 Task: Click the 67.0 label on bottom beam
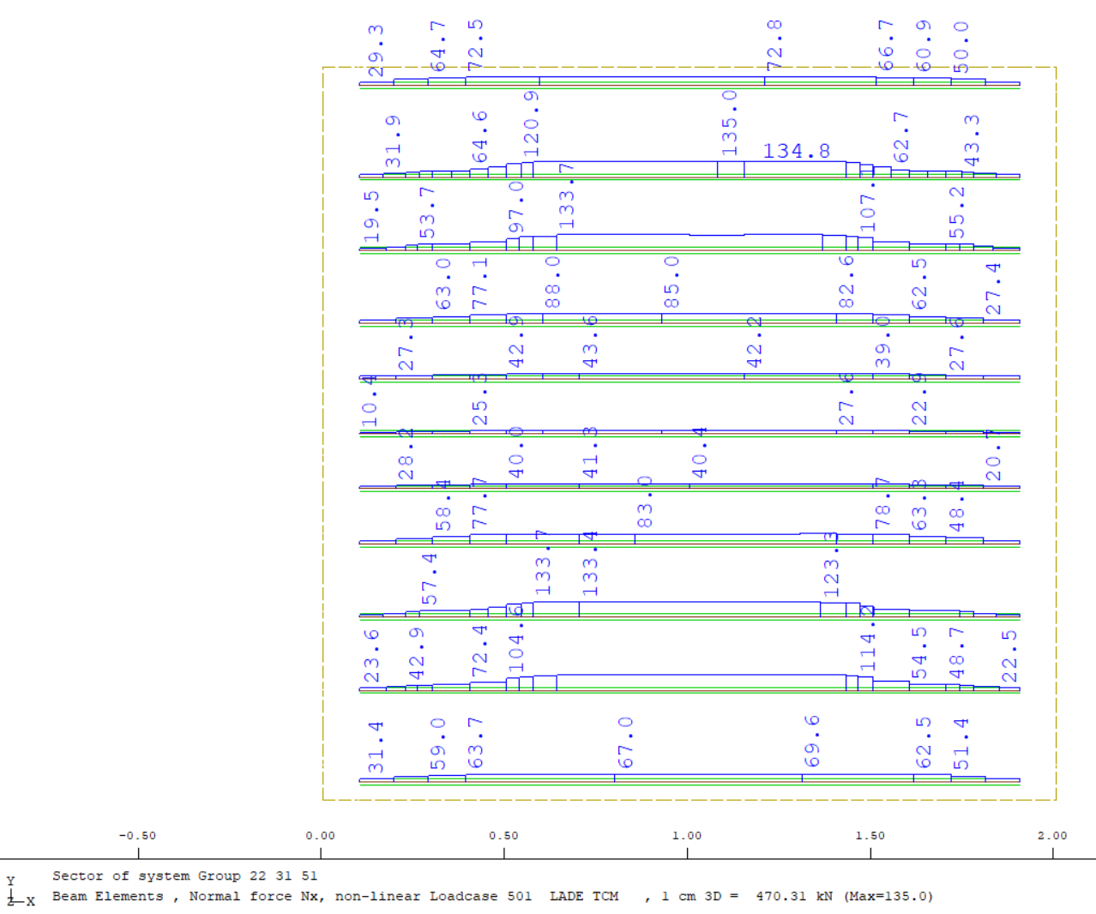click(x=625, y=743)
